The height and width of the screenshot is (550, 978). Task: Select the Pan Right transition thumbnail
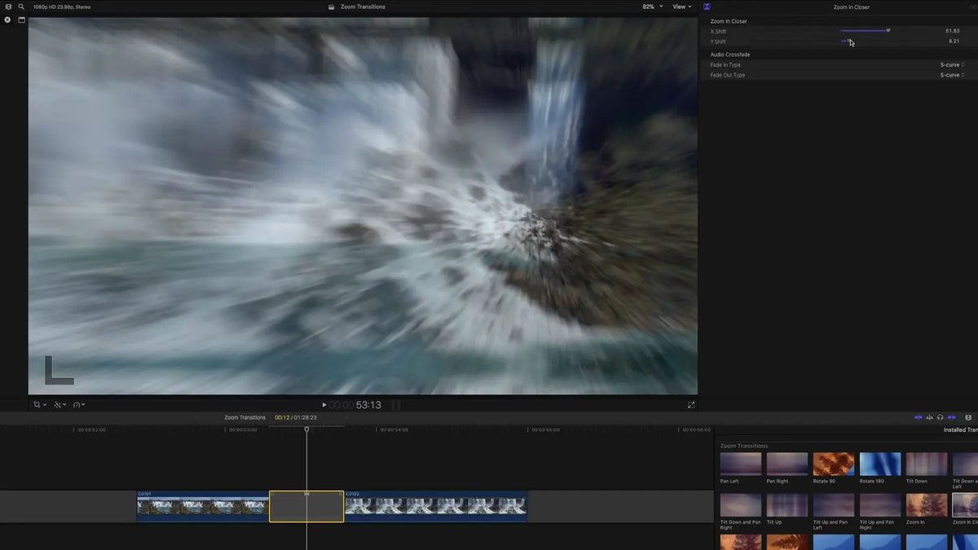click(787, 464)
